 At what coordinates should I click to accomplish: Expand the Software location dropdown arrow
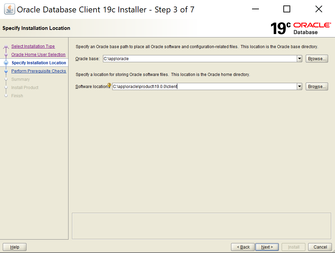coord(299,87)
